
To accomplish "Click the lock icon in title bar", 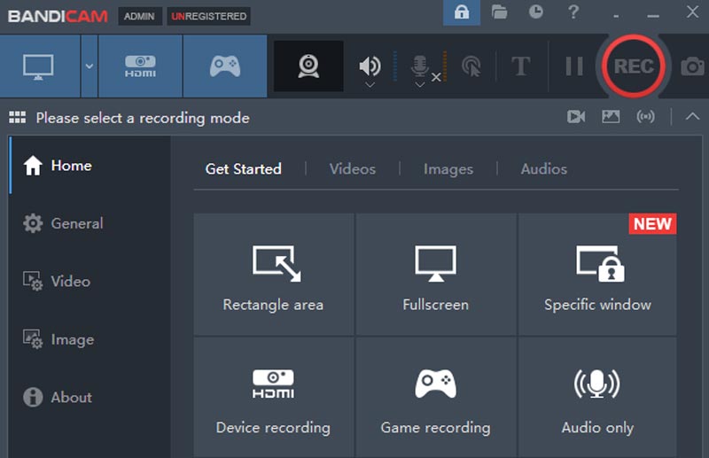I will pyautogui.click(x=462, y=12).
